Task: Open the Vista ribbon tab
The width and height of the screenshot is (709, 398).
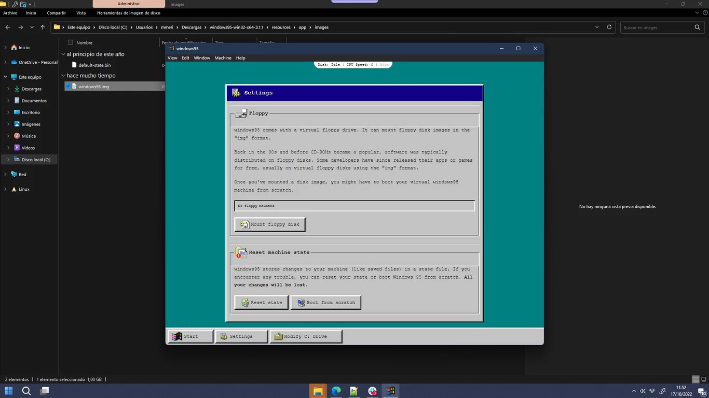Action: click(81, 13)
